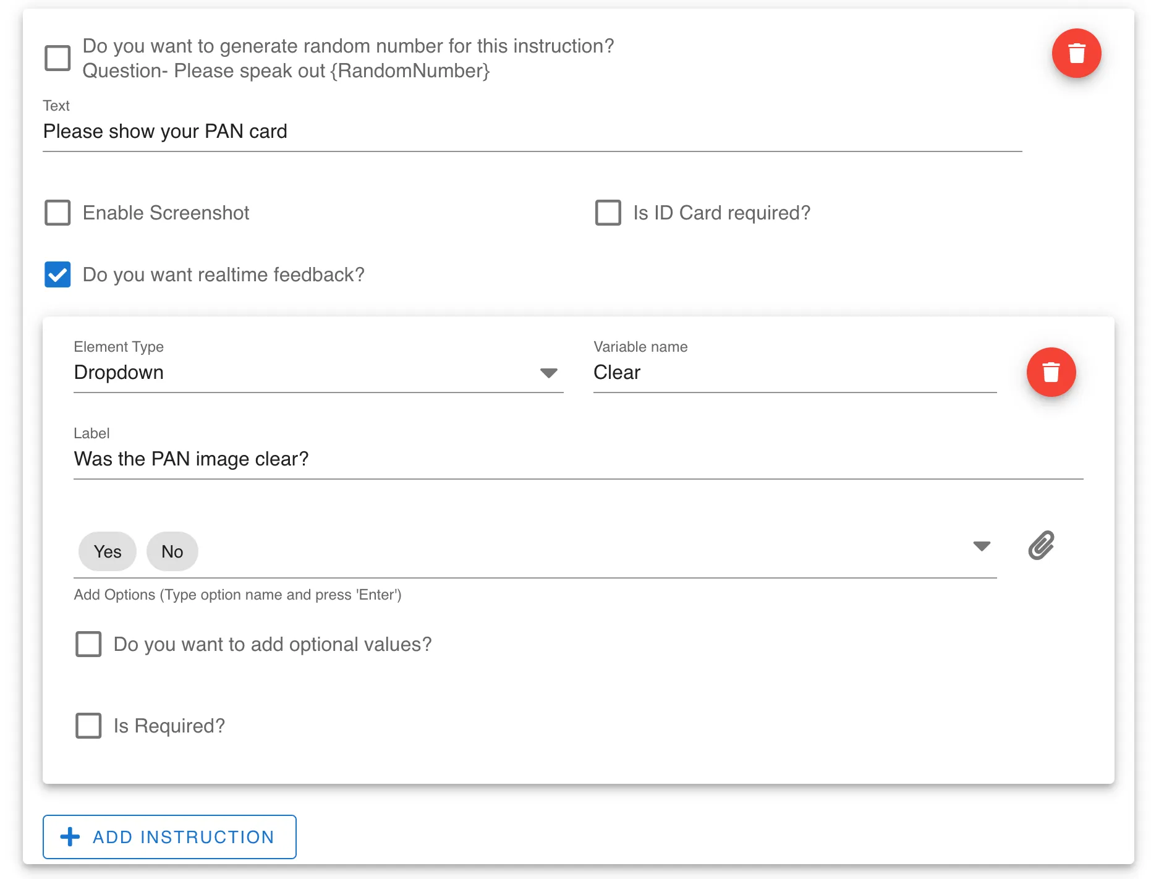Edit the Label field with PAN question
This screenshot has width=1151, height=879.
[579, 459]
